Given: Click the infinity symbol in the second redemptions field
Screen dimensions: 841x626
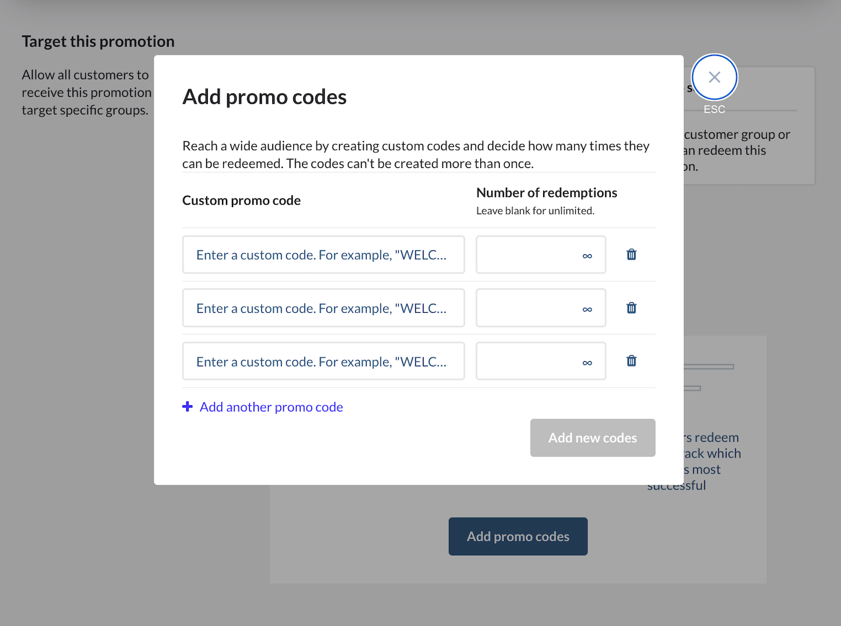Looking at the screenshot, I should pos(587,308).
